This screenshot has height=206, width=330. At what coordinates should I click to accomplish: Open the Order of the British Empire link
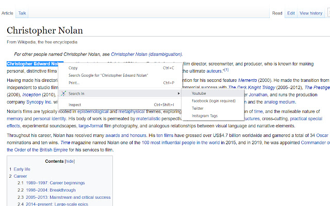click(39, 150)
